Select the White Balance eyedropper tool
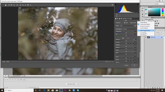This screenshot has height=92, width=165. [x=9, y=5]
